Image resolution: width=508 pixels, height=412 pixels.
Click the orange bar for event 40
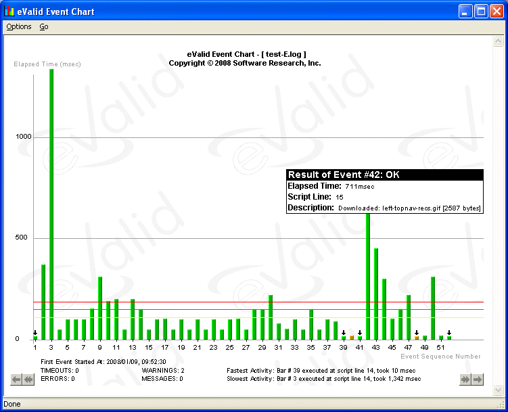click(352, 338)
